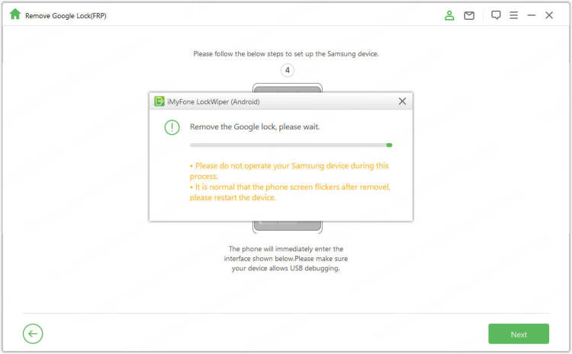Click the green Home icon
Viewport: 572px width, 354px height.
coord(14,14)
